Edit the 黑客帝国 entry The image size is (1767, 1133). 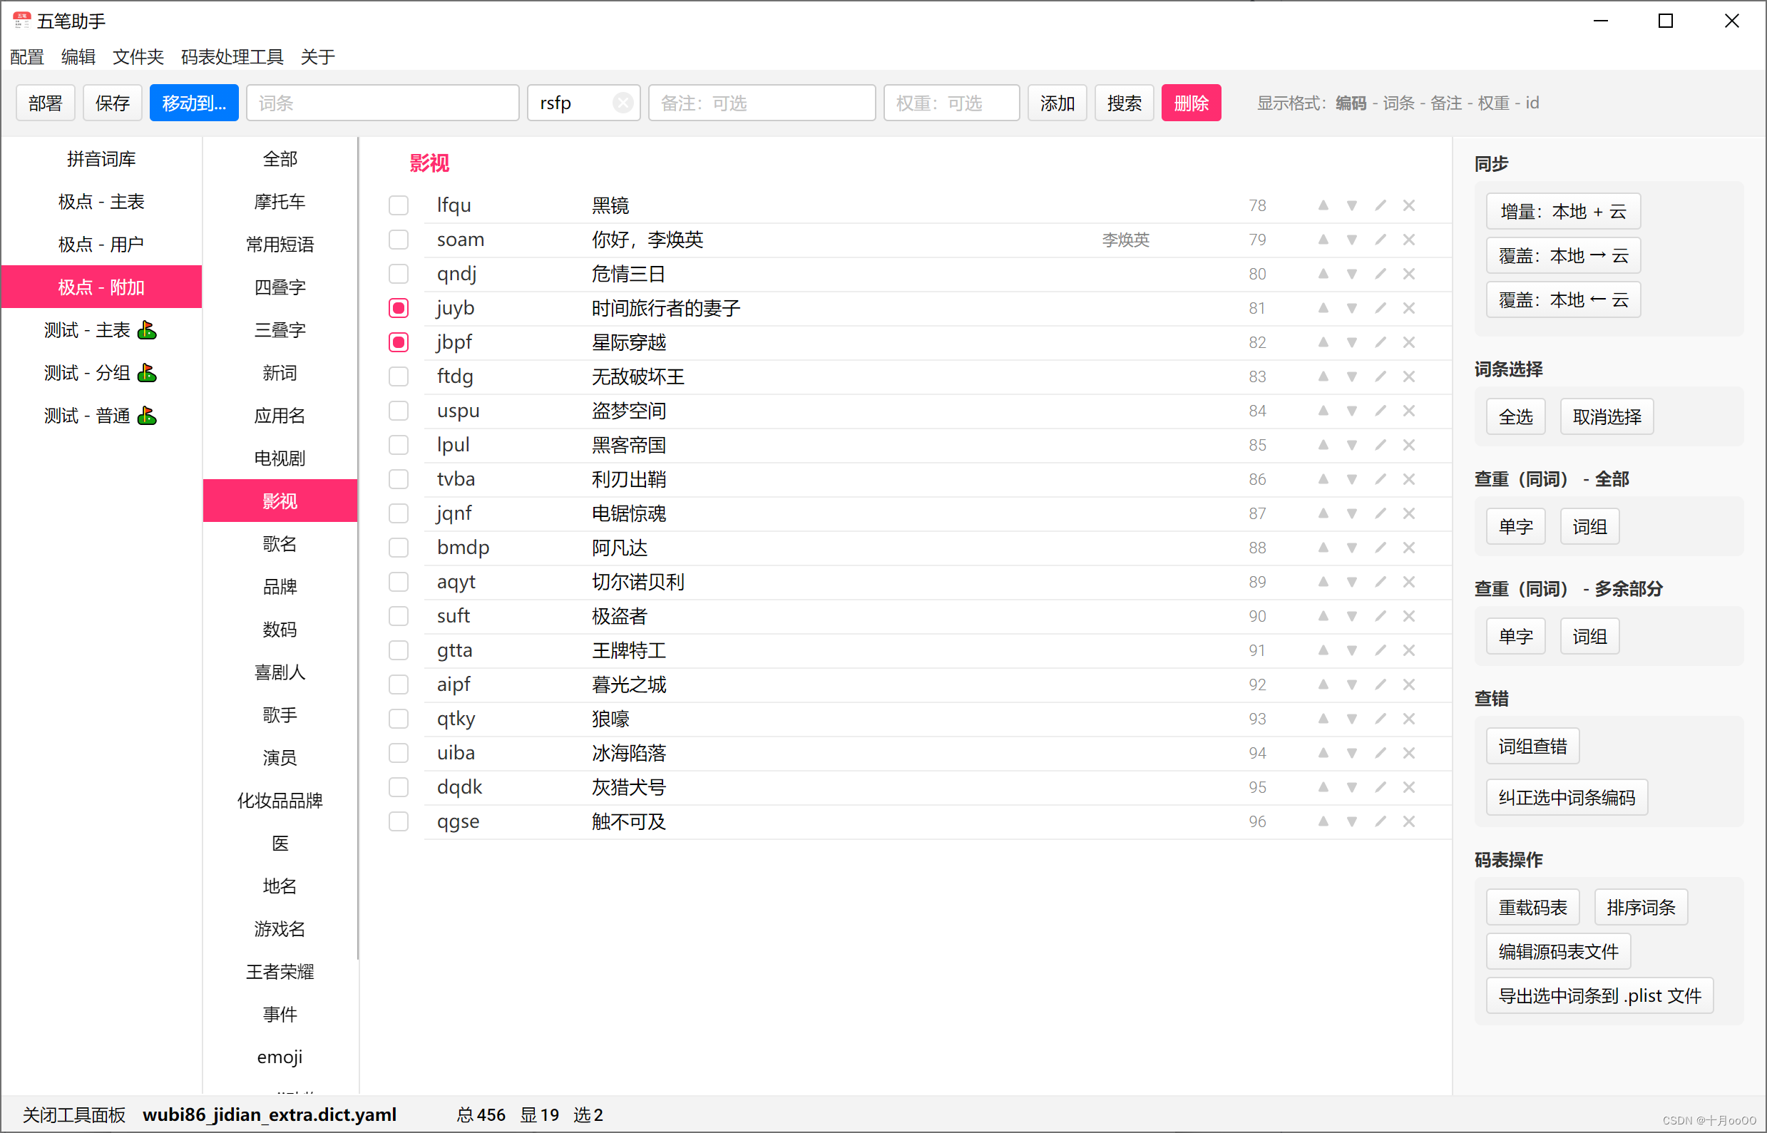pyautogui.click(x=1381, y=444)
